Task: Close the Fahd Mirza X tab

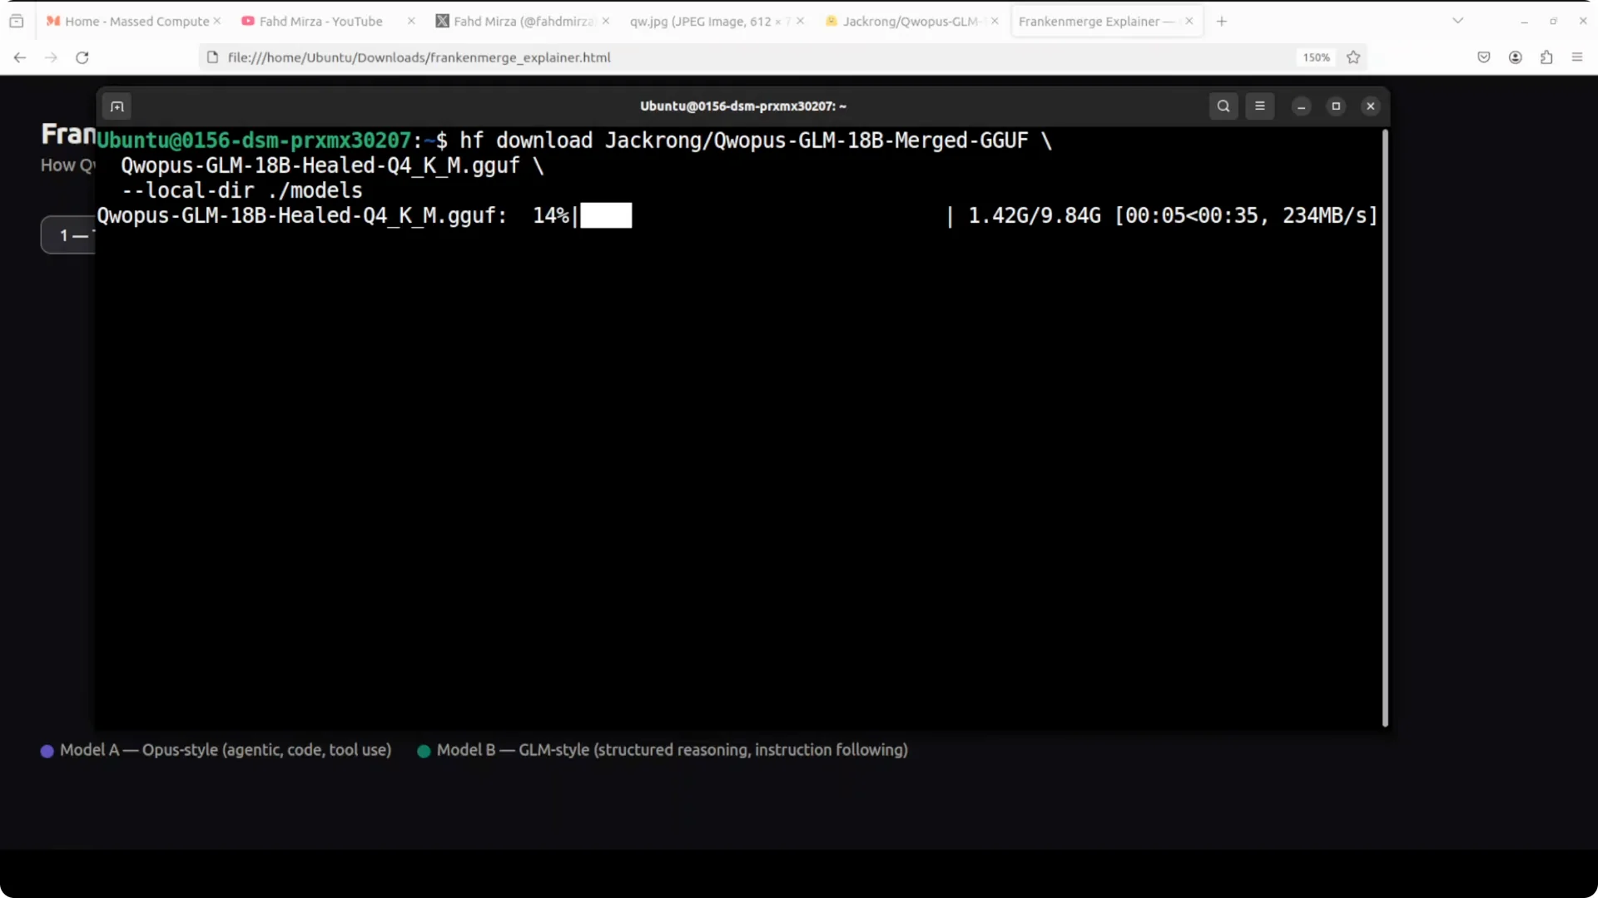Action: tap(606, 21)
